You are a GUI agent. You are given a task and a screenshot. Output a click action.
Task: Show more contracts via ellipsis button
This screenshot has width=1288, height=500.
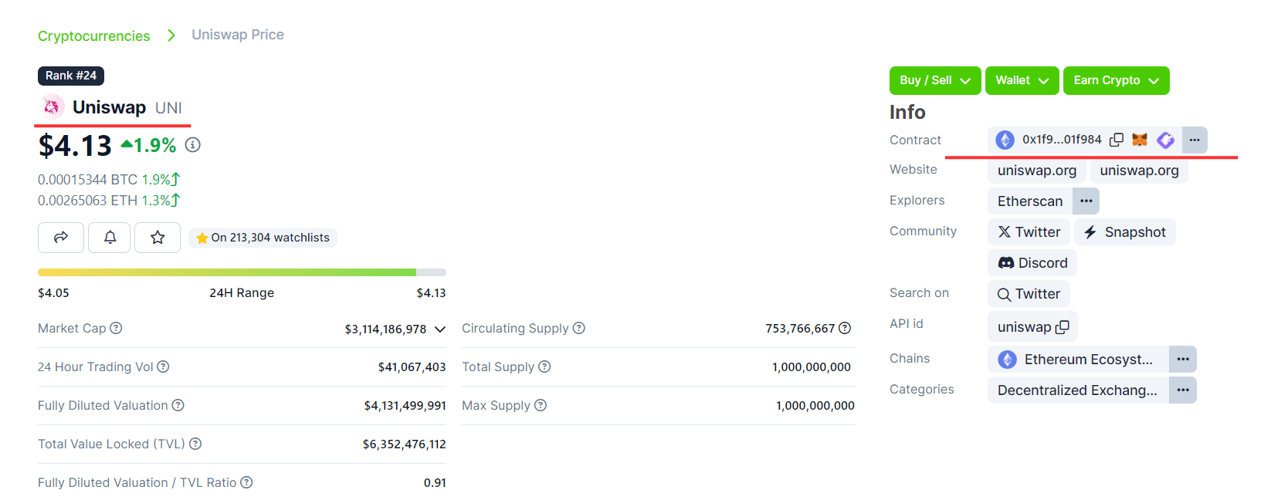click(1195, 140)
